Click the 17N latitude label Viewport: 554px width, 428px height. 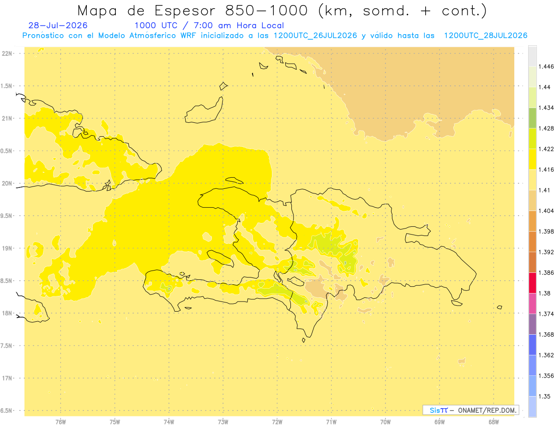7,378
